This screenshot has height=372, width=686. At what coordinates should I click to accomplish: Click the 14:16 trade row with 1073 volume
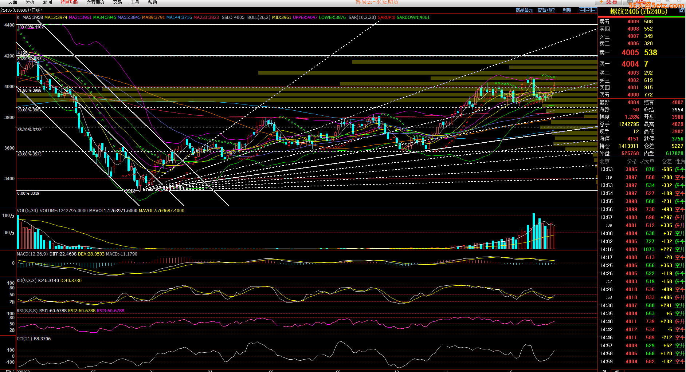(641, 249)
